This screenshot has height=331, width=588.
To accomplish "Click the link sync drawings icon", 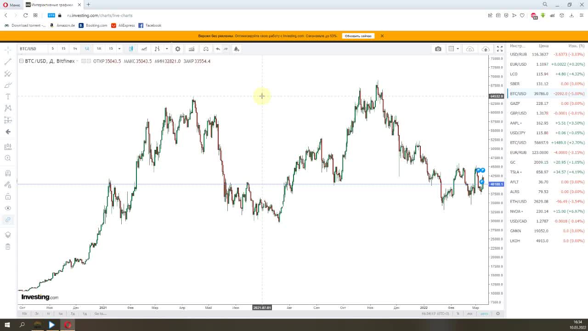I will pyautogui.click(x=8, y=220).
